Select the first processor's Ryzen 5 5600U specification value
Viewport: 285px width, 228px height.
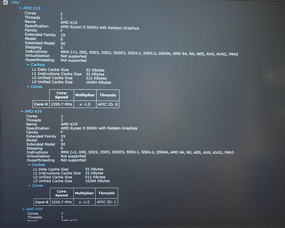pos(100,27)
